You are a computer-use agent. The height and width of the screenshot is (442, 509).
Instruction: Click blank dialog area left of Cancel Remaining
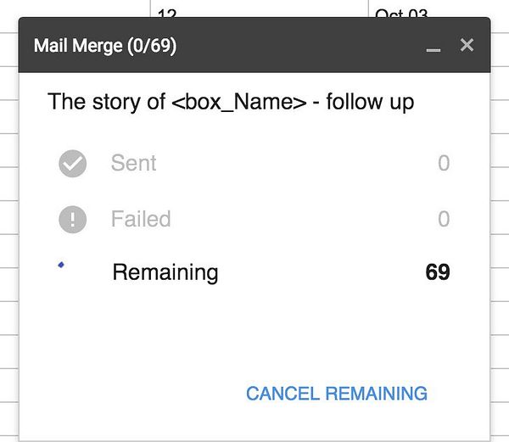[127, 394]
